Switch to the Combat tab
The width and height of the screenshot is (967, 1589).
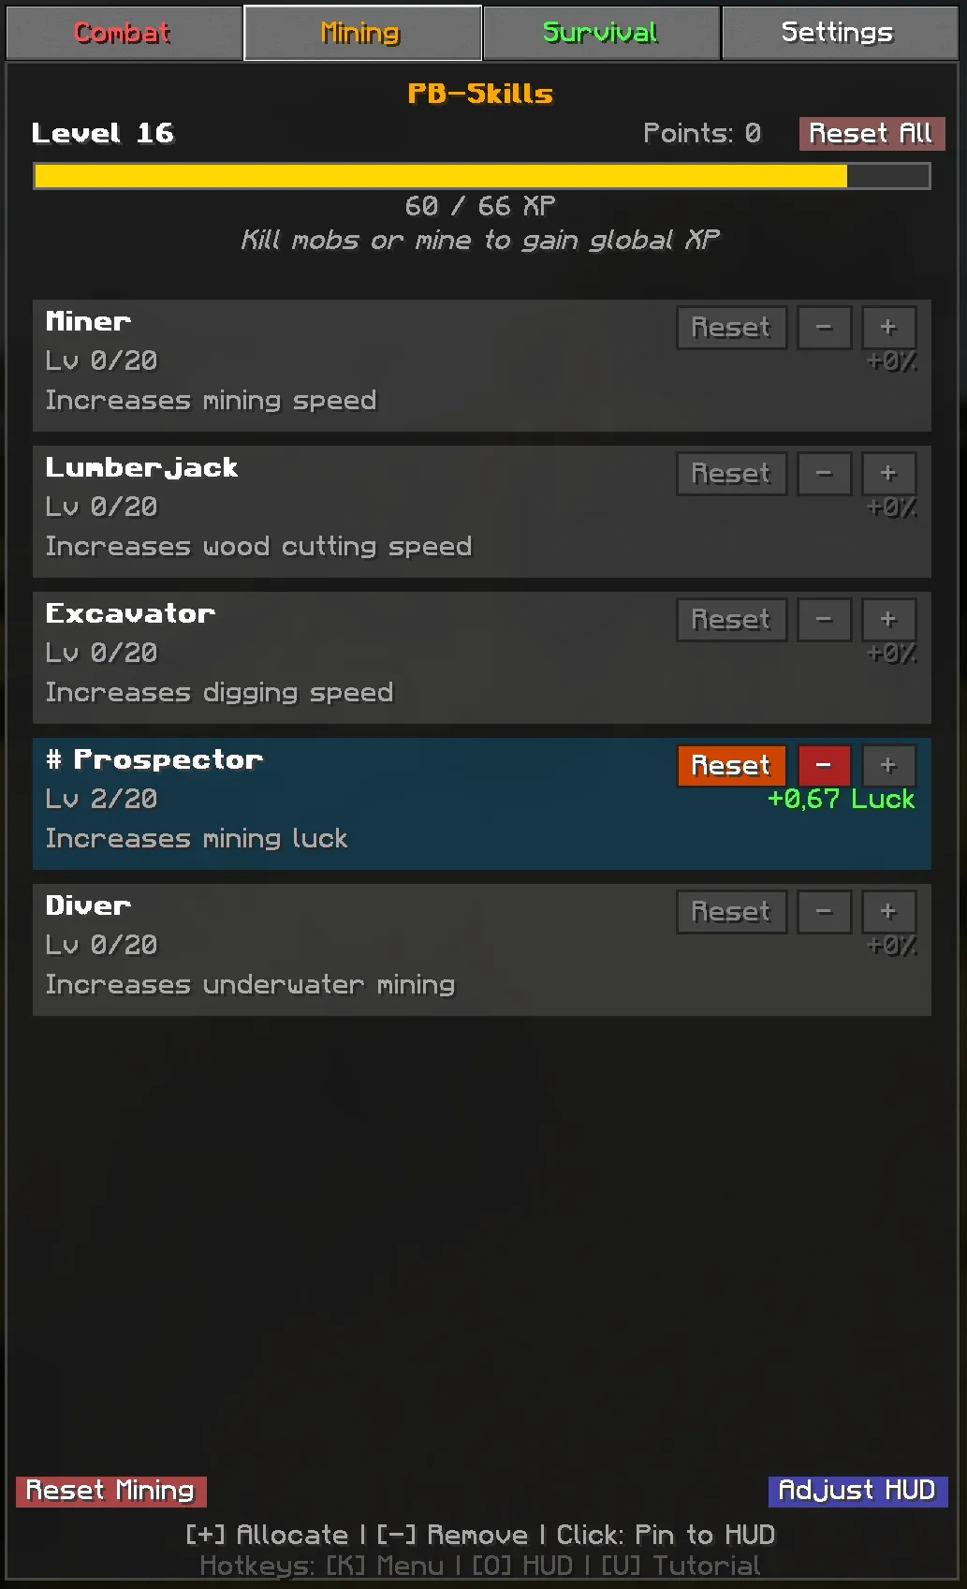[124, 33]
